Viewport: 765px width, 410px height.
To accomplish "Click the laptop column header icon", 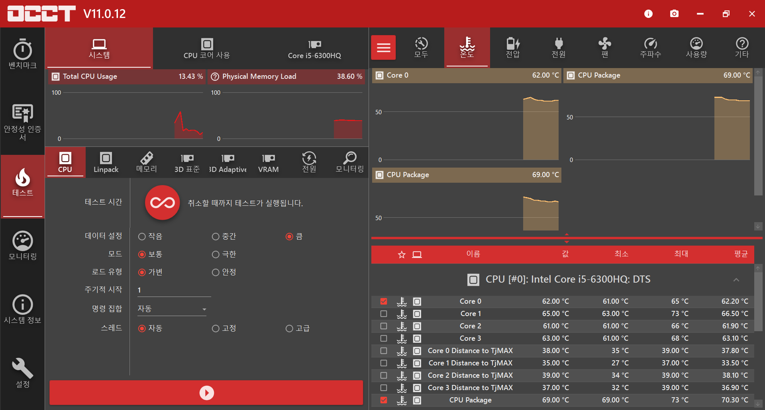I will (417, 254).
